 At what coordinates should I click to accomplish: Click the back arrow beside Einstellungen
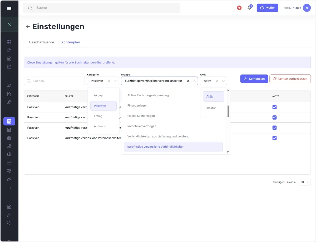28,27
